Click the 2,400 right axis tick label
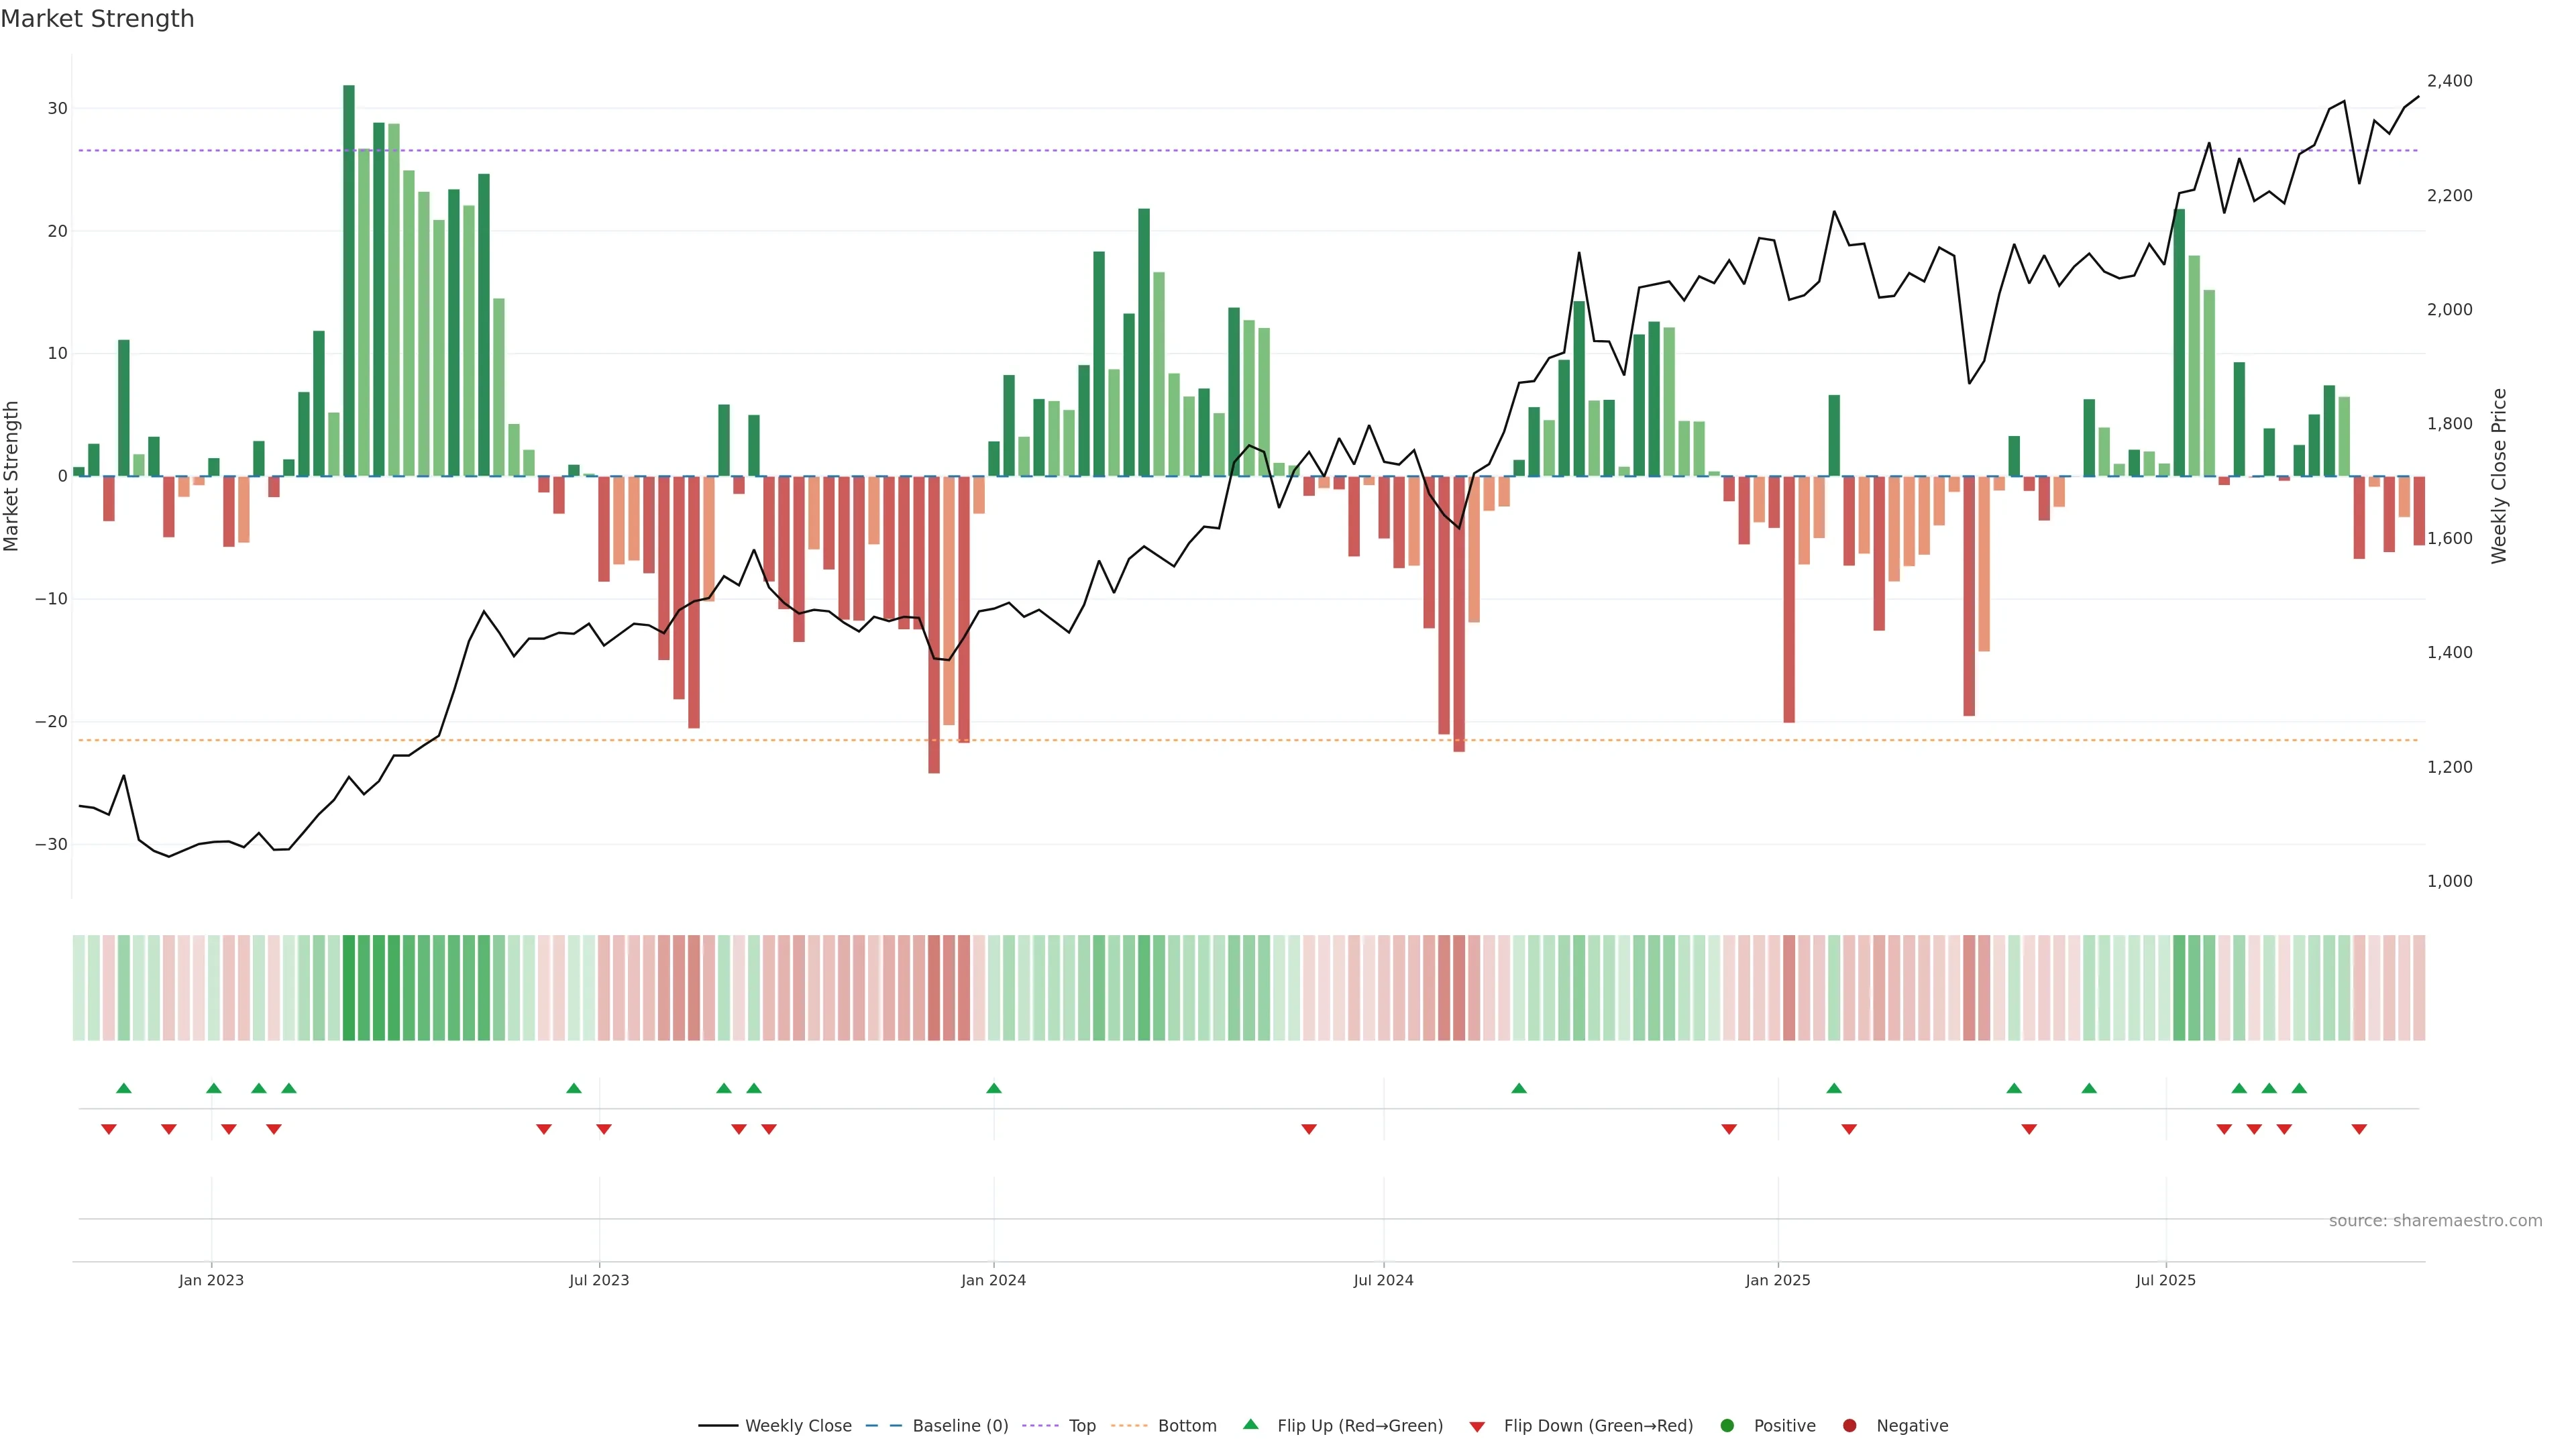 pos(2449,81)
